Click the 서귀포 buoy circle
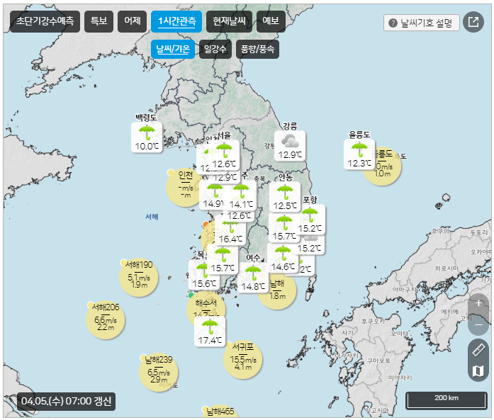This screenshot has width=494, height=420. (243, 359)
